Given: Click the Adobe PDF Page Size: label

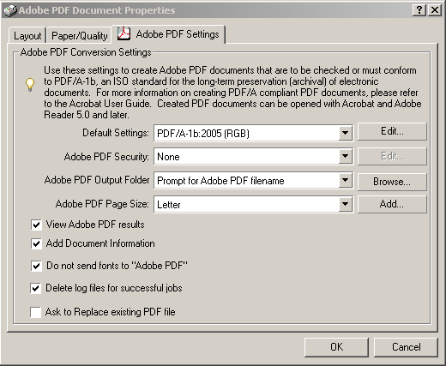Looking at the screenshot, I should [102, 204].
